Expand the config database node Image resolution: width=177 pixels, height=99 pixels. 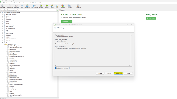[x=3, y=23]
